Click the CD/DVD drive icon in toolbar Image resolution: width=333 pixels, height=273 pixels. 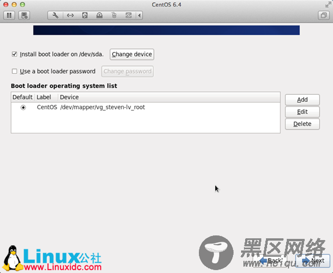tap(99, 16)
